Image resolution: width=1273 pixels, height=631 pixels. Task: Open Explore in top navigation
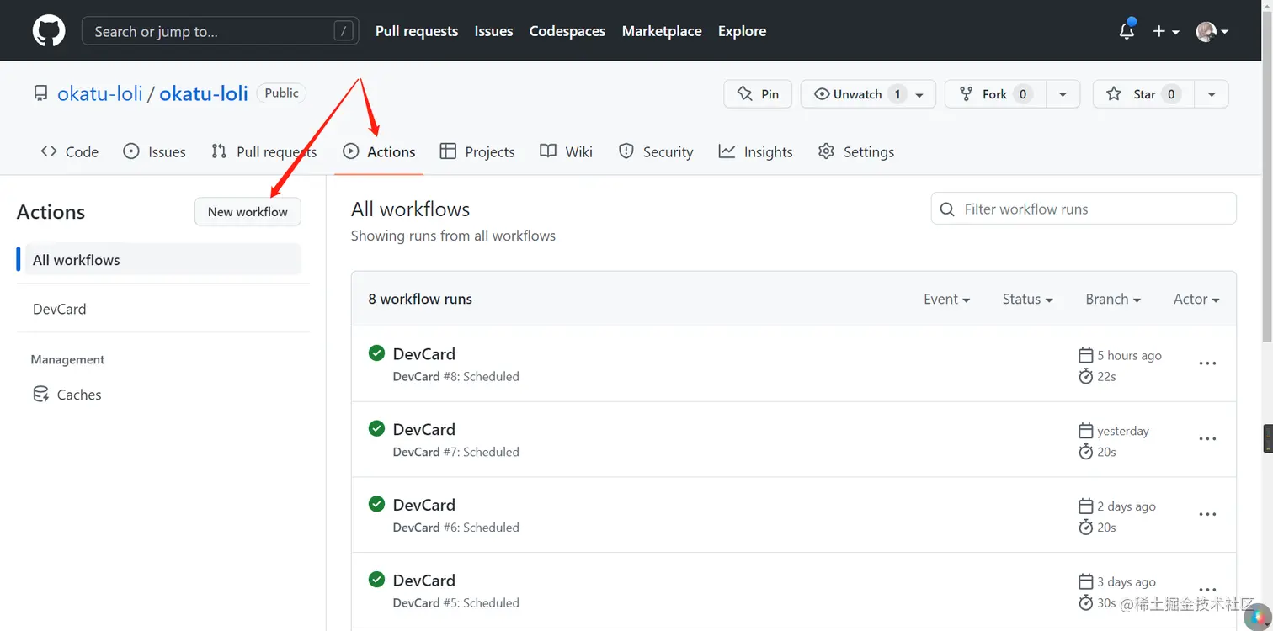pos(742,31)
